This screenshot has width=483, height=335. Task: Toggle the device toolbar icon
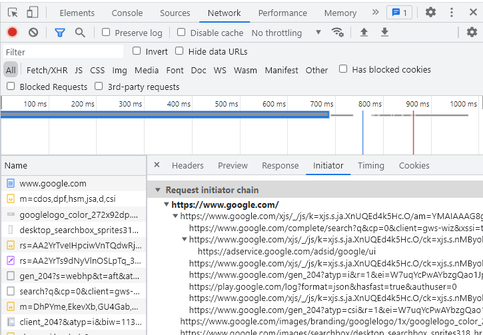click(33, 13)
